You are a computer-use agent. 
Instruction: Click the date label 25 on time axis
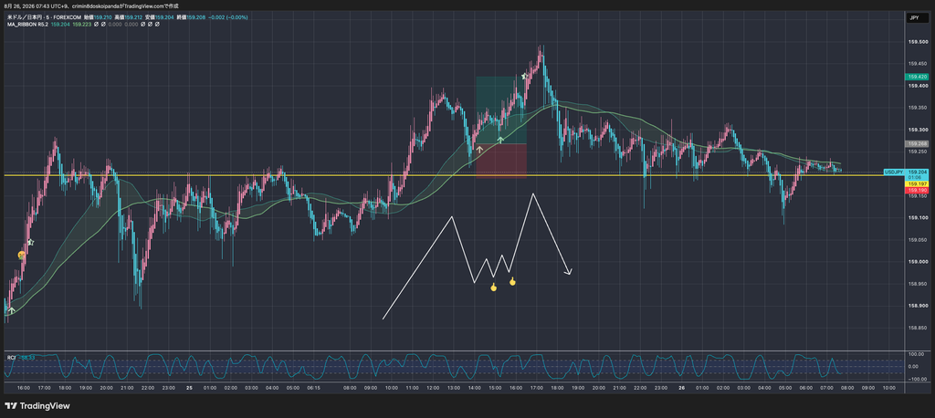point(189,388)
